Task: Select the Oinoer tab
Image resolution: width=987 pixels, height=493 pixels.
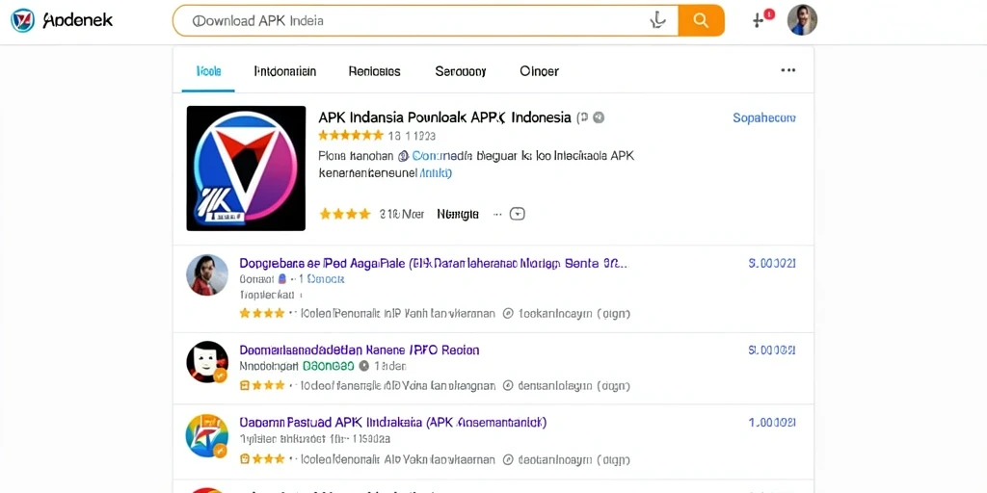Action: [x=540, y=71]
